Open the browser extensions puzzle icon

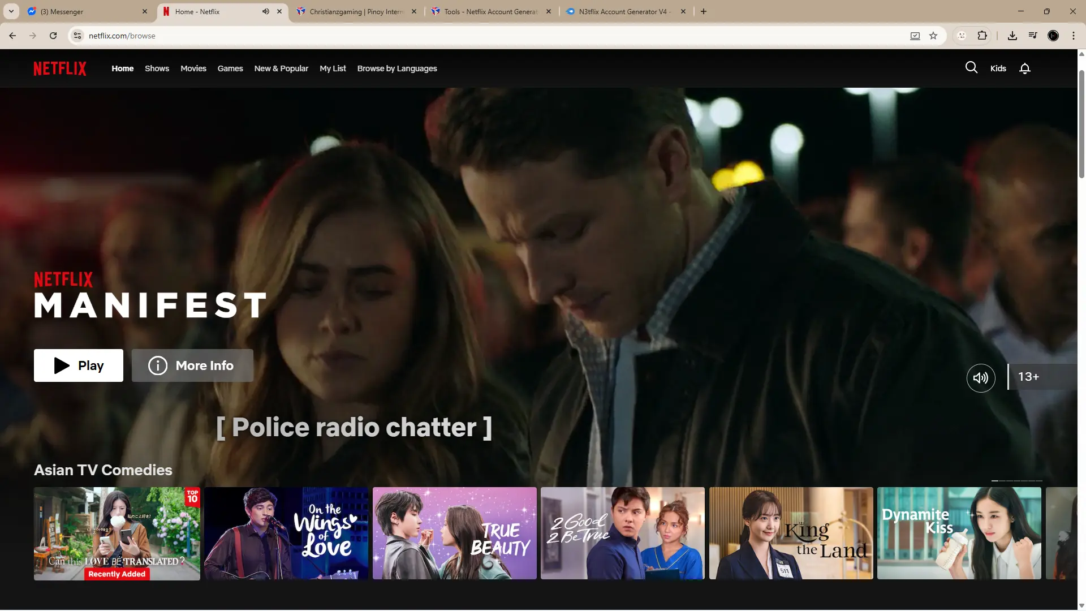pos(982,36)
